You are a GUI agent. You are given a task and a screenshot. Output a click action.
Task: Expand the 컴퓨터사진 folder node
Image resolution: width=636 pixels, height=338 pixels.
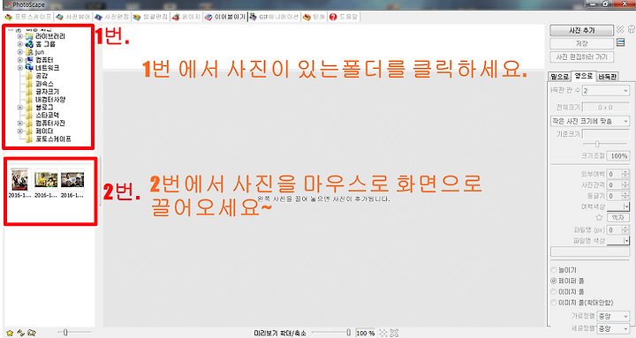pyautogui.click(x=19, y=124)
